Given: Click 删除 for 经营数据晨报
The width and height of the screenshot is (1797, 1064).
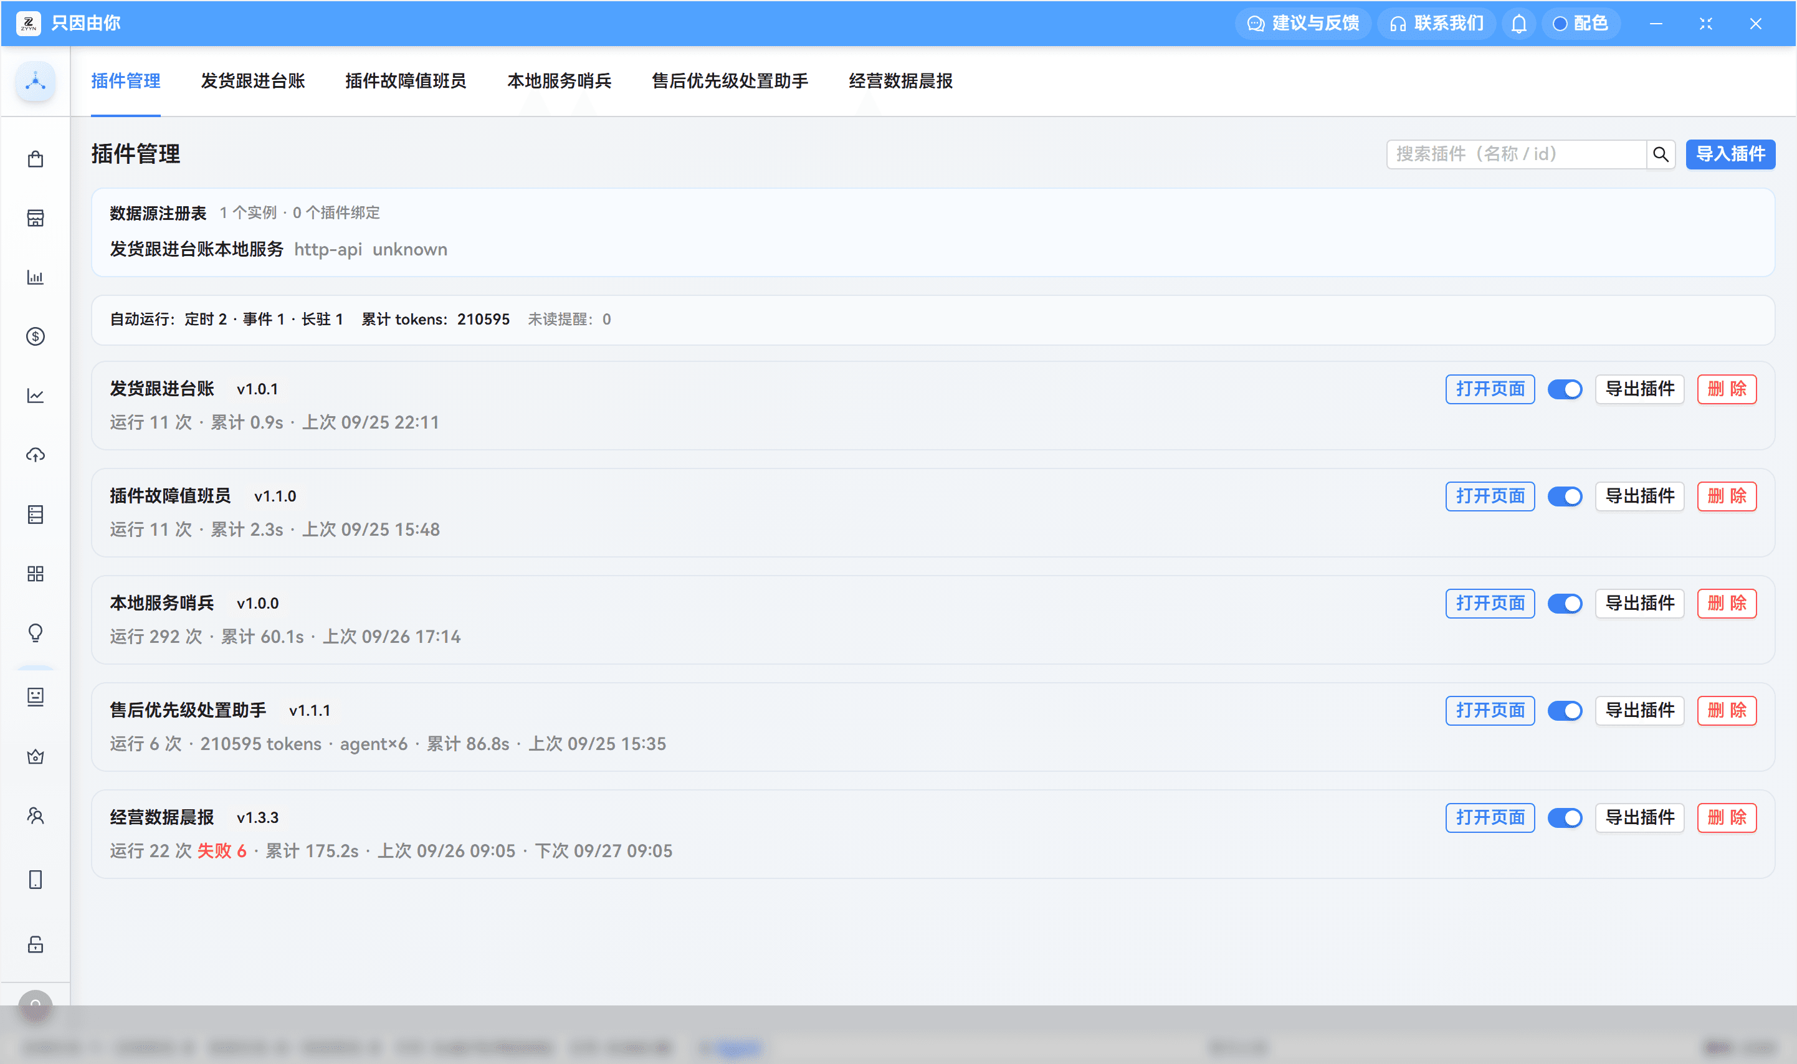Looking at the screenshot, I should [1726, 818].
